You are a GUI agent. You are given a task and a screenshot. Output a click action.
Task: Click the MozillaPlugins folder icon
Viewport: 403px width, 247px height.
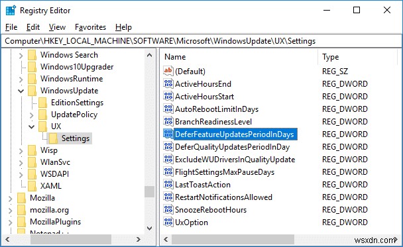22,222
